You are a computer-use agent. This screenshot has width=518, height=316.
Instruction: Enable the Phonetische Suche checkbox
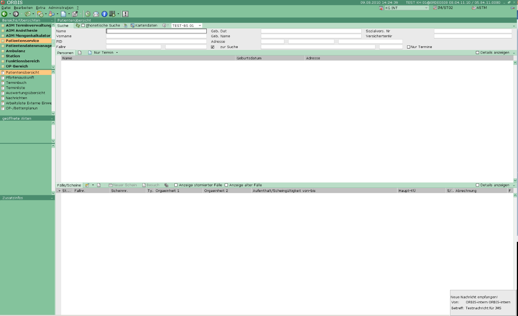pyautogui.click(x=83, y=26)
